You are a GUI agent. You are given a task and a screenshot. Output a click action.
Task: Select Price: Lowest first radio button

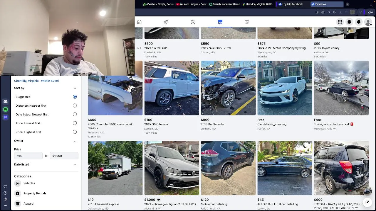[75, 123]
